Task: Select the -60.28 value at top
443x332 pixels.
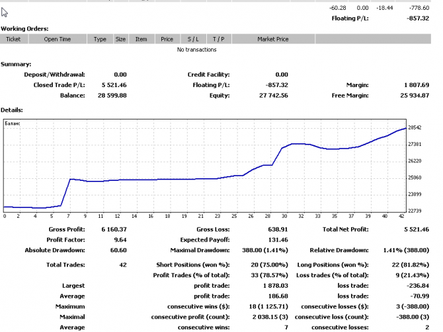Action: (x=338, y=8)
